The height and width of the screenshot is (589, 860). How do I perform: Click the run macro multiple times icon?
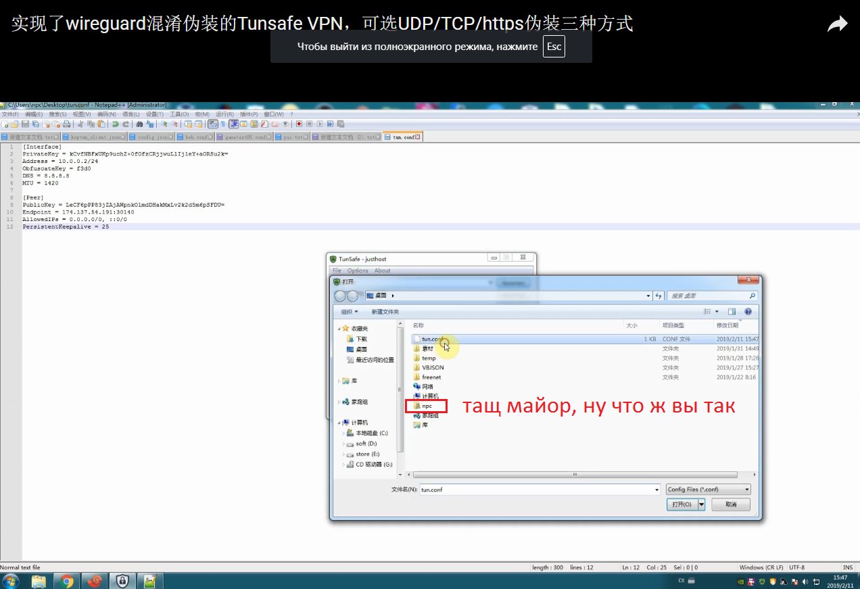tap(330, 124)
